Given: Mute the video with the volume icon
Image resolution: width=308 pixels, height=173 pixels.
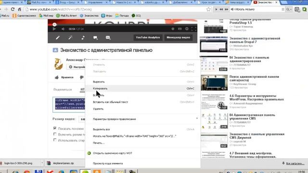Looking at the screenshot, I should click(x=63, y=29).
